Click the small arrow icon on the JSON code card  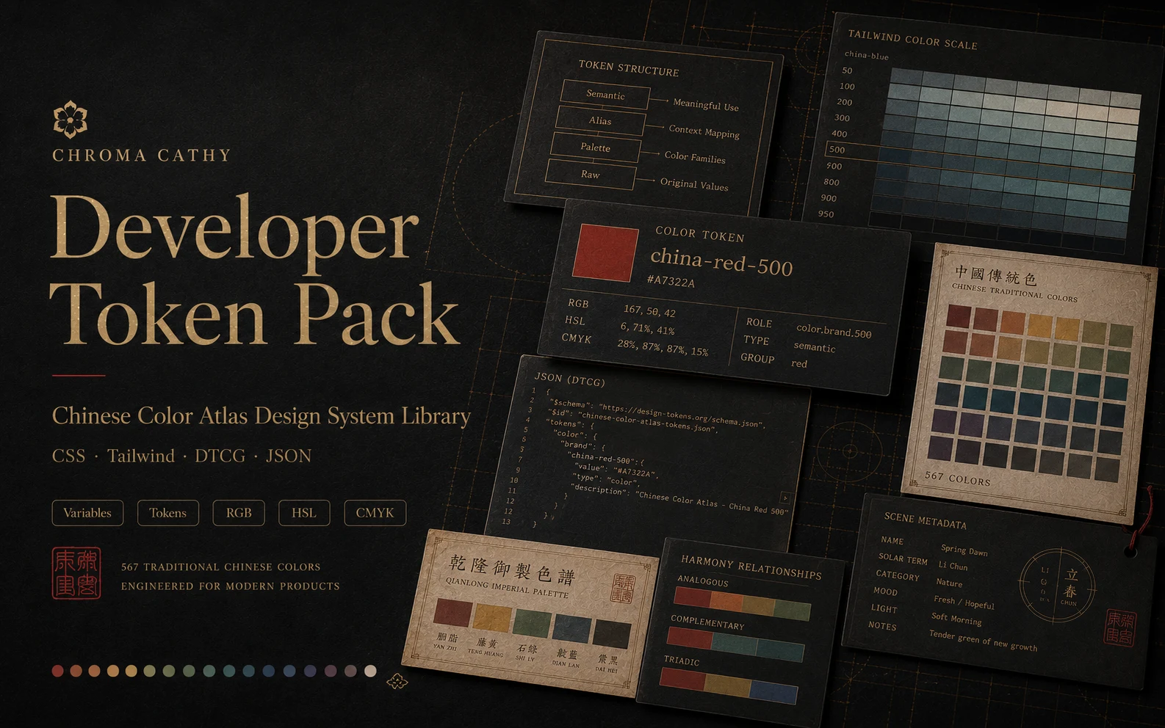[x=785, y=498]
